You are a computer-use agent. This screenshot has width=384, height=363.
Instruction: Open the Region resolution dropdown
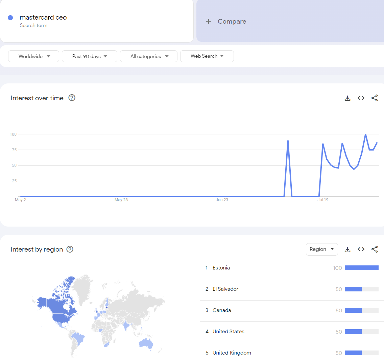(x=322, y=249)
